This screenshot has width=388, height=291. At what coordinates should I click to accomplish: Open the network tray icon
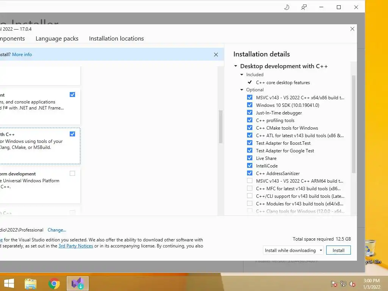(343, 283)
